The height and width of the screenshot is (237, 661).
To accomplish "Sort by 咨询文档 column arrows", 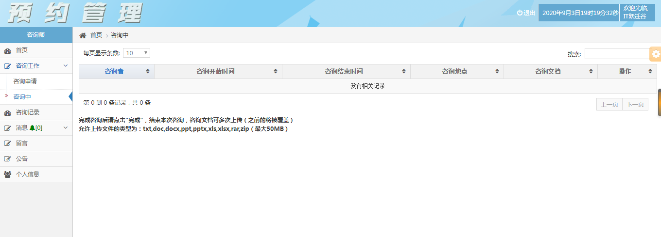I will click(591, 71).
